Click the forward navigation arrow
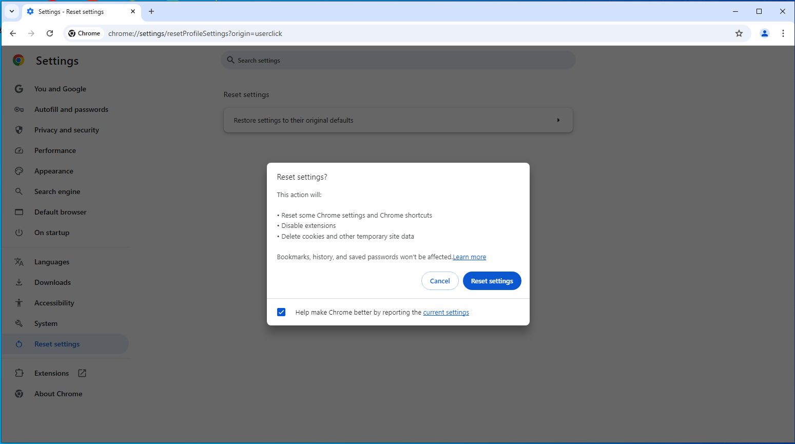Screen dimensions: 795x444 pyautogui.click(x=31, y=33)
